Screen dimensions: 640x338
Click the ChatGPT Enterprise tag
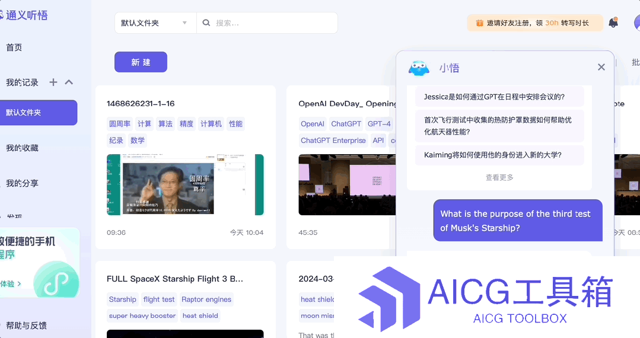333,141
